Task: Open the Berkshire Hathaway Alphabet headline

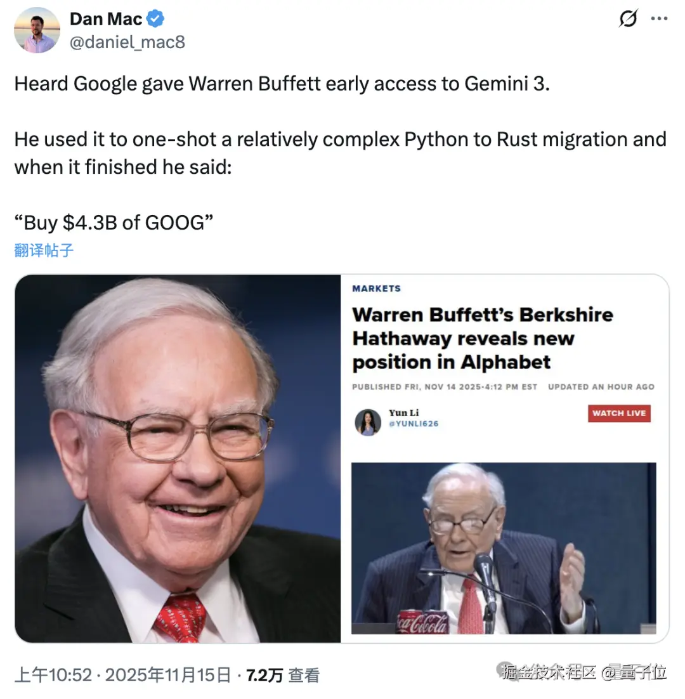Action: [x=483, y=338]
